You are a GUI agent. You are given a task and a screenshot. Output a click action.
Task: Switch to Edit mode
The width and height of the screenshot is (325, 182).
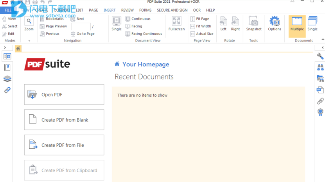coord(8,34)
